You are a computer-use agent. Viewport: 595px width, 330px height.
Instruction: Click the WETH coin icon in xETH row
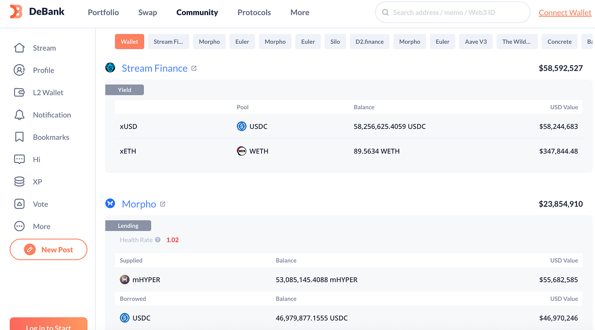242,151
